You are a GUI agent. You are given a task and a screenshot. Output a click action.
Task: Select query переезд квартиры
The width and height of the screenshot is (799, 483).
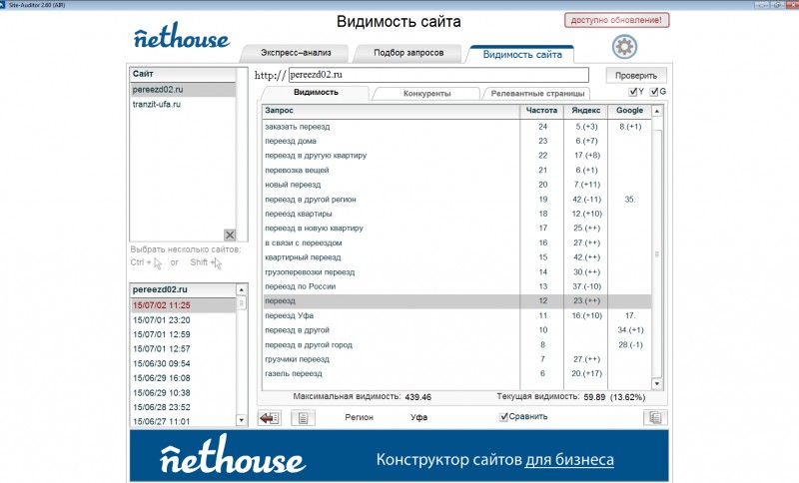click(457, 214)
